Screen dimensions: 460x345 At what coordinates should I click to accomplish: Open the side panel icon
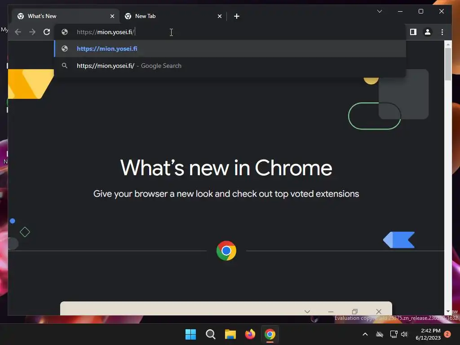[413, 32]
